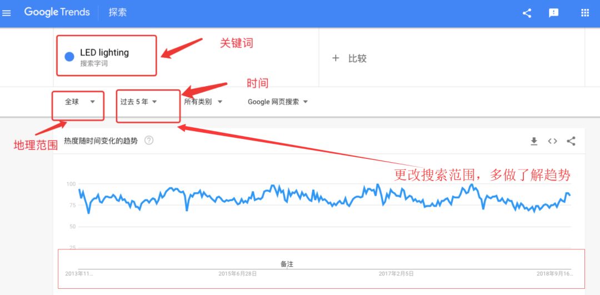Select the 2015年6月28日 date on time axis
600x295 pixels.
tap(237, 274)
